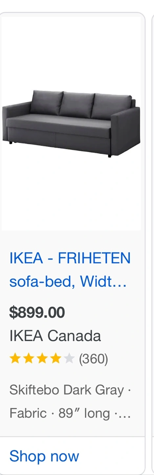Click the truncated "sofa-bed, Widt…" title line
This screenshot has width=154, height=475.
68,281
